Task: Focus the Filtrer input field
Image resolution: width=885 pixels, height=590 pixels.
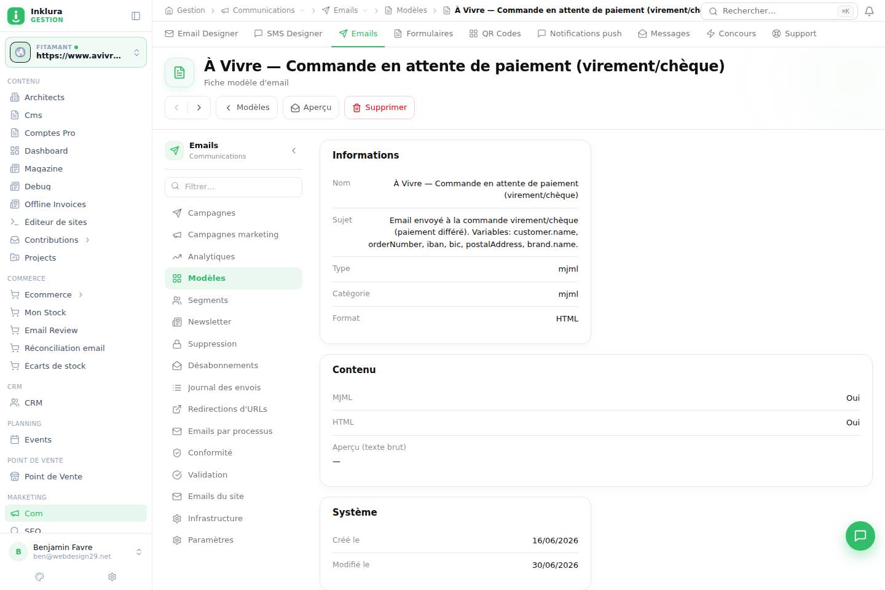Action: [x=234, y=187]
